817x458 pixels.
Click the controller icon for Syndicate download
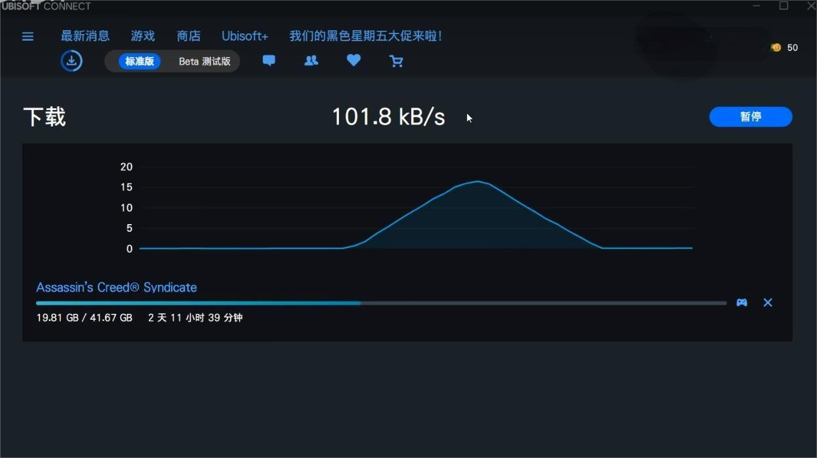pyautogui.click(x=742, y=303)
